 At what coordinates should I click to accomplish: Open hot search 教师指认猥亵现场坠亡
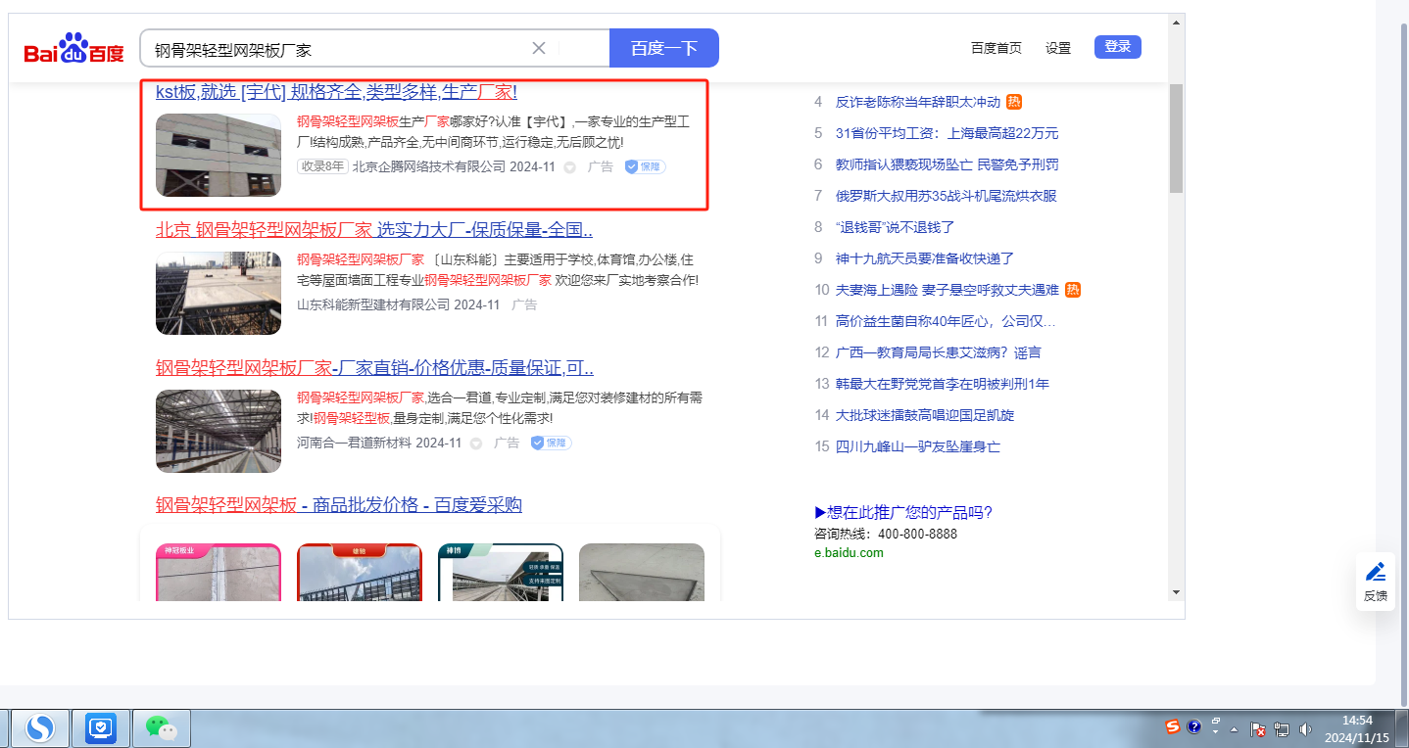(947, 164)
